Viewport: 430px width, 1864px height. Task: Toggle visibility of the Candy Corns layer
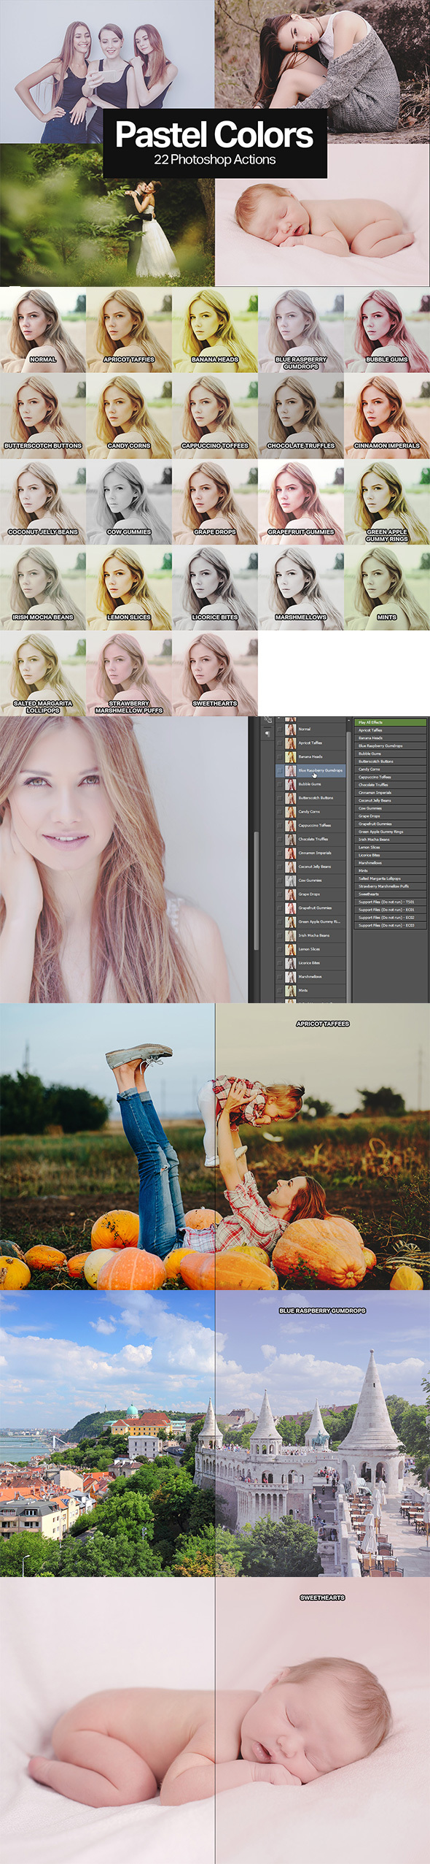click(x=280, y=811)
